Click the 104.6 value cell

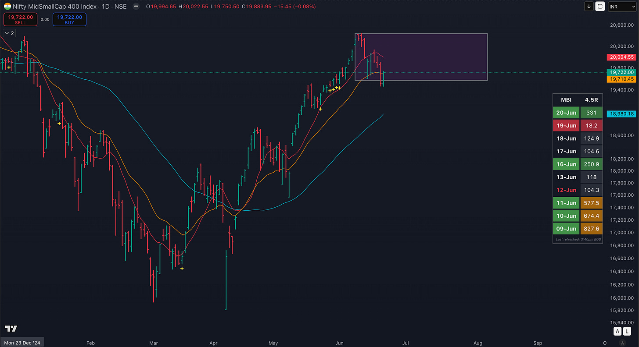pyautogui.click(x=591, y=151)
